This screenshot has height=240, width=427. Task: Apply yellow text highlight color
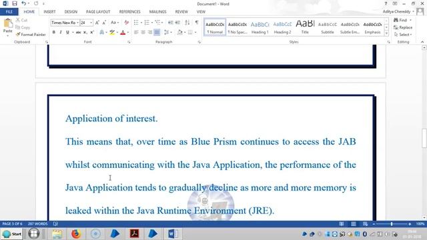click(112, 33)
